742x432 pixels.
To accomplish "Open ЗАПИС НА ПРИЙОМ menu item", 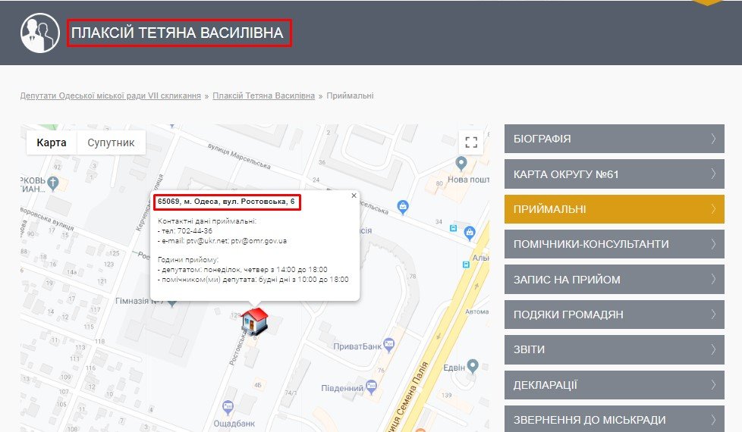I will pos(615,280).
